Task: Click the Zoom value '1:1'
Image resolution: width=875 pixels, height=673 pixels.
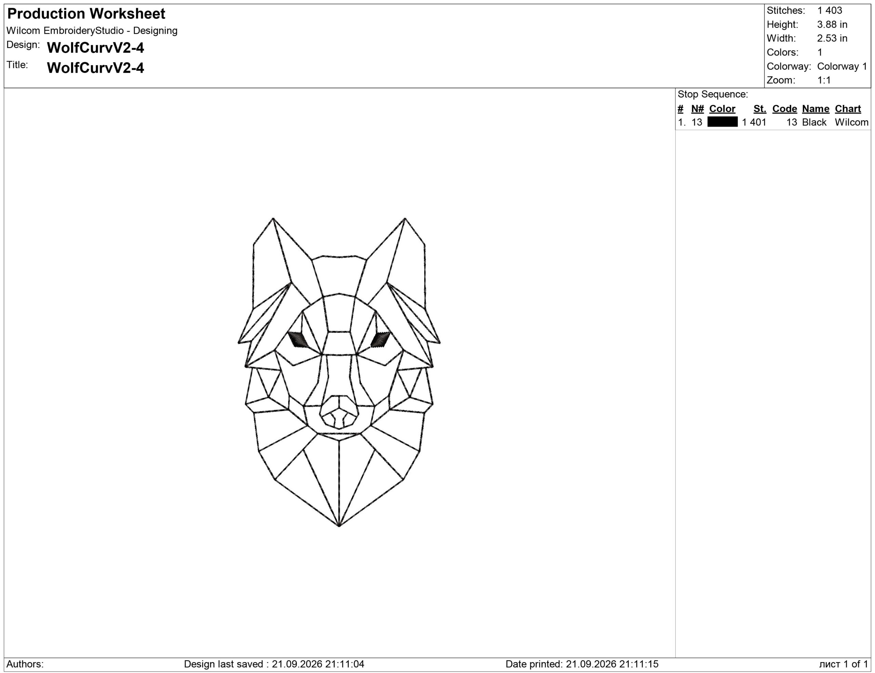Action: [824, 81]
